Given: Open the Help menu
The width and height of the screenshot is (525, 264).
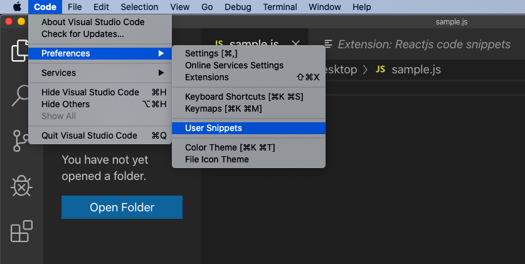Looking at the screenshot, I should click(362, 7).
